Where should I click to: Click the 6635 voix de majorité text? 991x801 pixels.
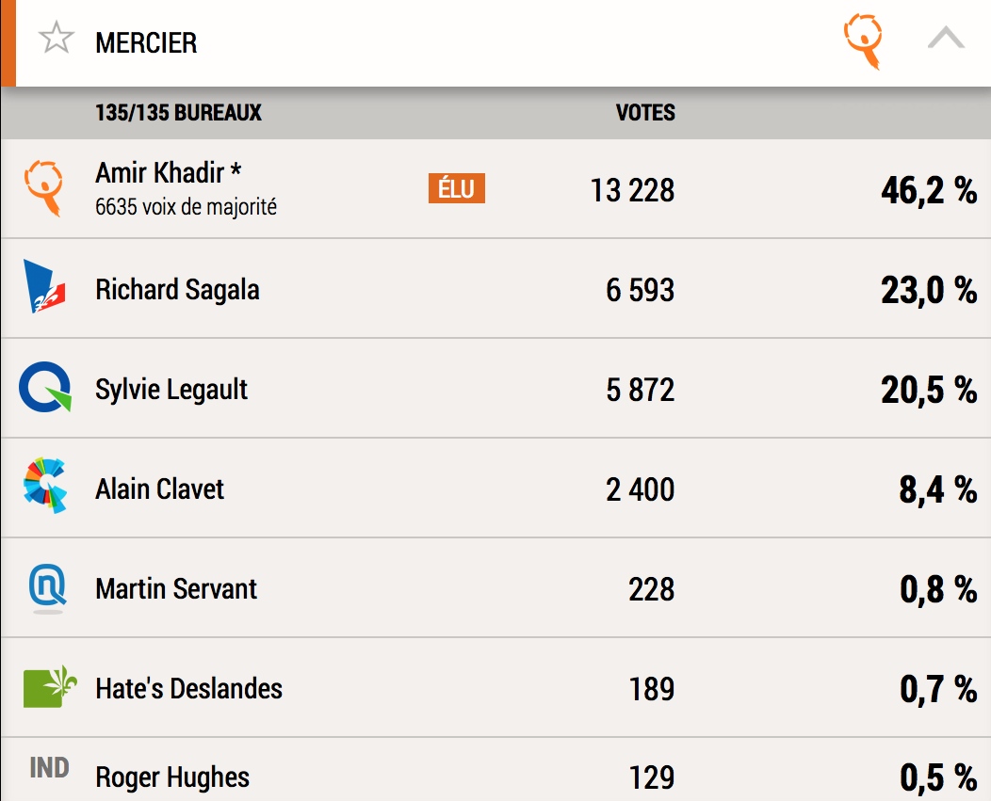click(x=186, y=207)
